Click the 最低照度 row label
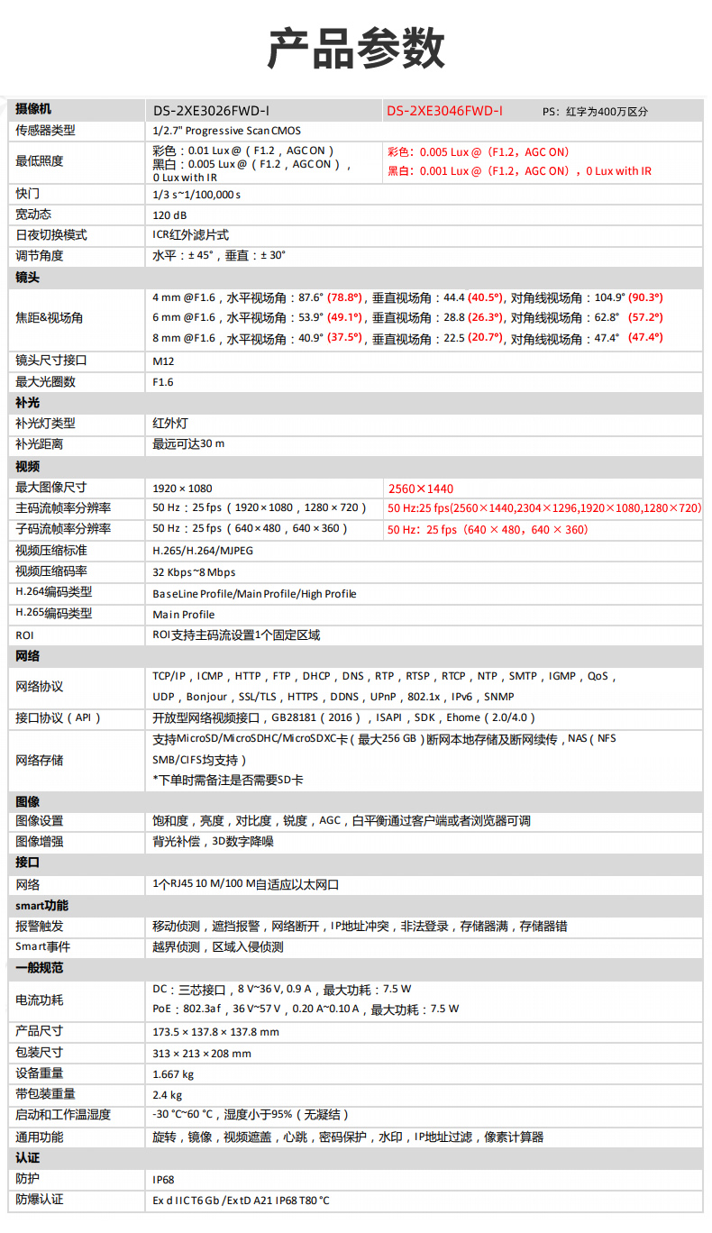Viewport: 712px width, 1233px height. (x=40, y=161)
